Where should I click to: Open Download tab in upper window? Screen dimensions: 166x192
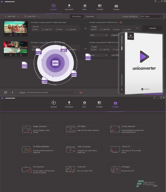tap(69, 7)
